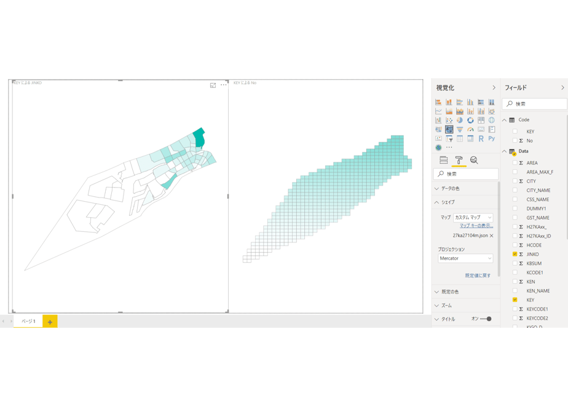This screenshot has height=406, width=568.
Task: Select the gauge visual
Action: pos(470,129)
